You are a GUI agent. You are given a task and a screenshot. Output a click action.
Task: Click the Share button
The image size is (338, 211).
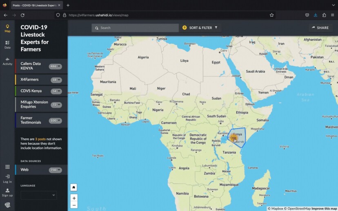click(x=320, y=28)
